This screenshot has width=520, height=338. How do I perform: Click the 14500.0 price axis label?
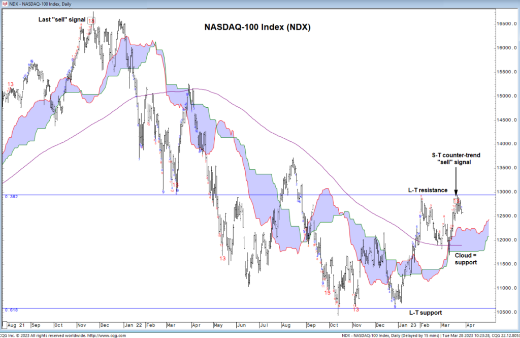coord(506,120)
